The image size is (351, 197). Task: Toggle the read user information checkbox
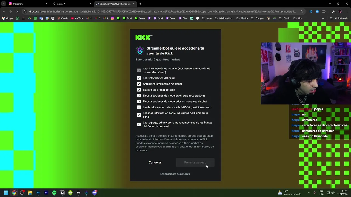(x=139, y=70)
